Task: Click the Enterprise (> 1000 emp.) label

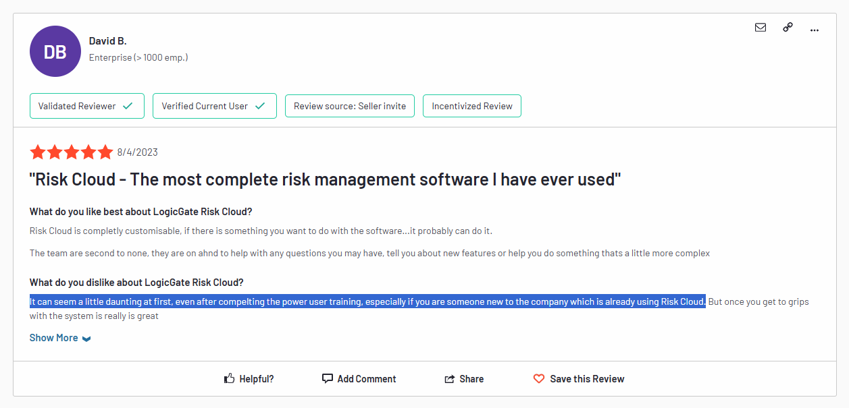Action: point(138,58)
